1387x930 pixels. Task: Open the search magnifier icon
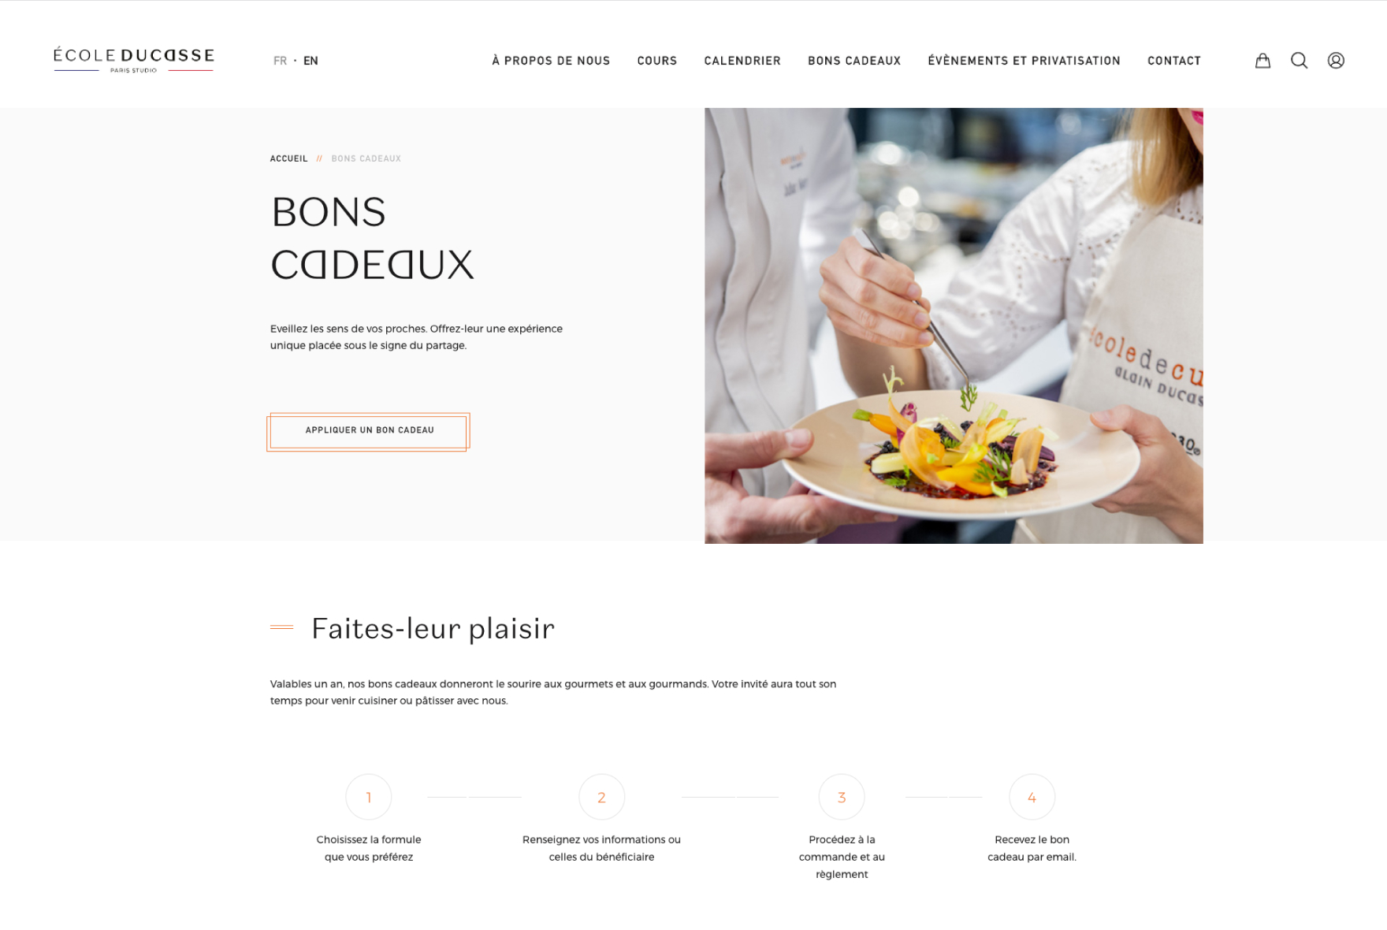1300,61
